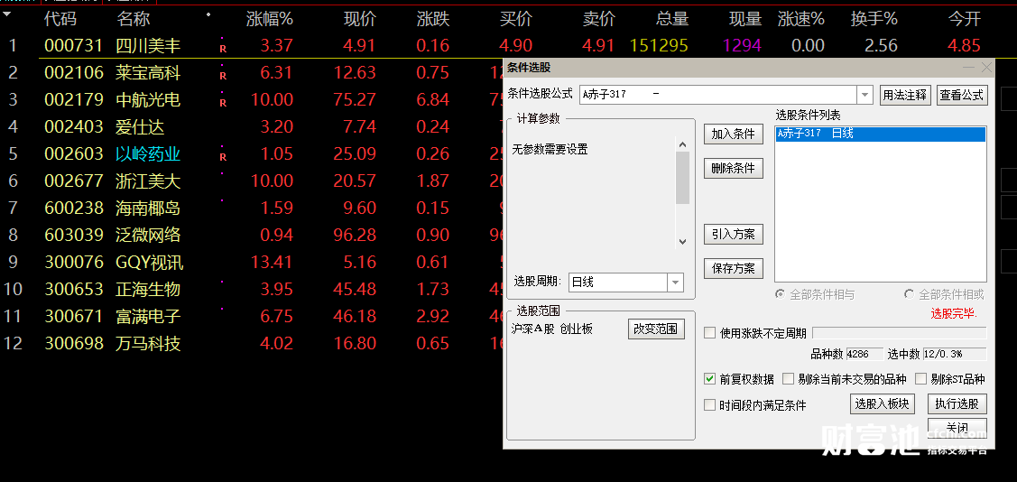
Task: Click 品种数 field showing 4286
Action: point(864,354)
